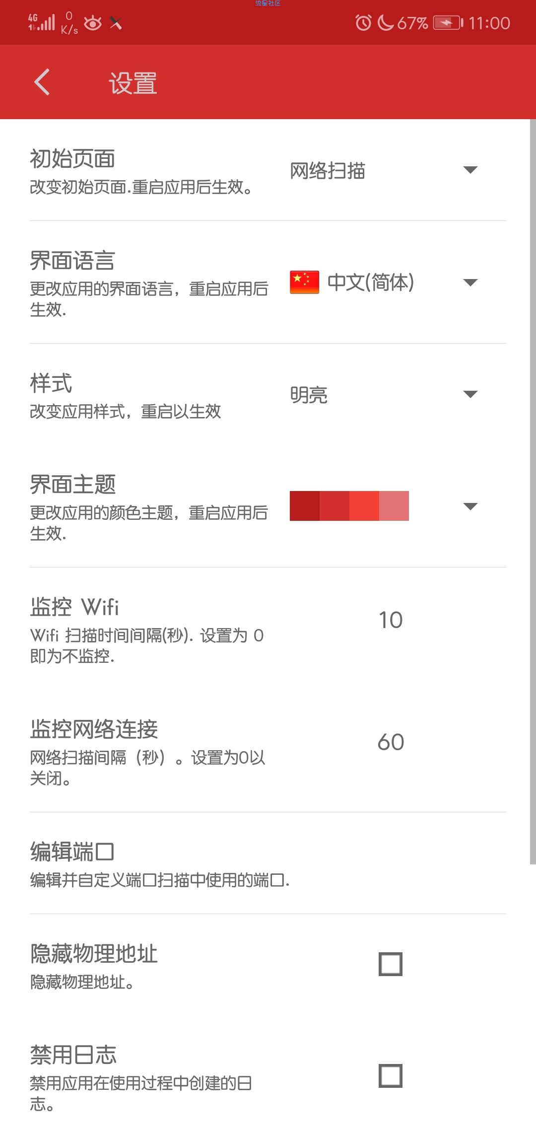Open the 初始页面 dropdown arrow
Viewport: 536px width, 1132px height.
(x=470, y=170)
